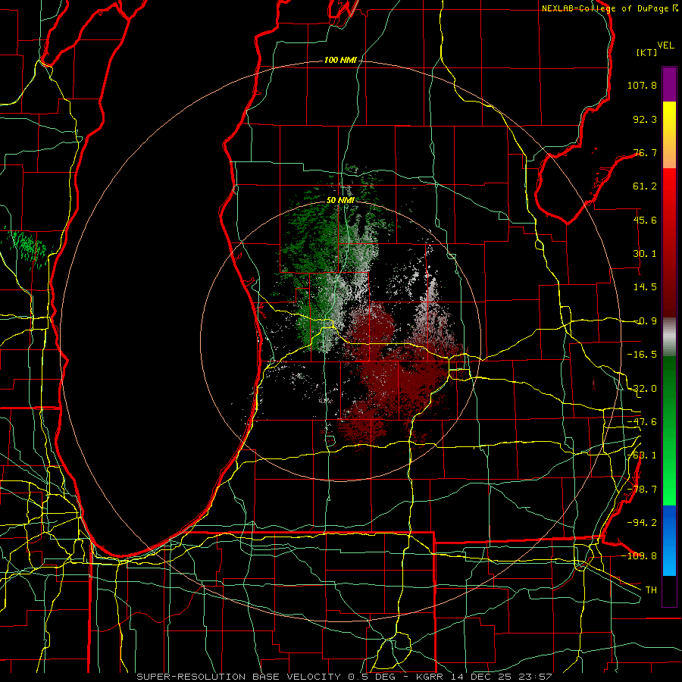Viewport: 682px width, 682px height.
Task: Click the -0.9 velocity scale value
Action: pyautogui.click(x=645, y=321)
